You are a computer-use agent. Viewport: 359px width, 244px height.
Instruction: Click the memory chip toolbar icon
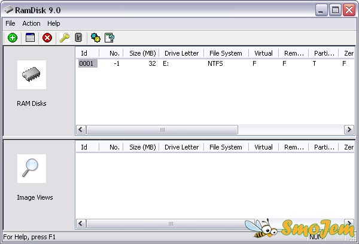[78, 38]
